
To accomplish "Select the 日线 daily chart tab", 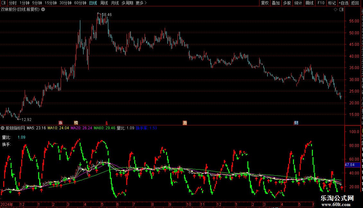I will point(93,3).
